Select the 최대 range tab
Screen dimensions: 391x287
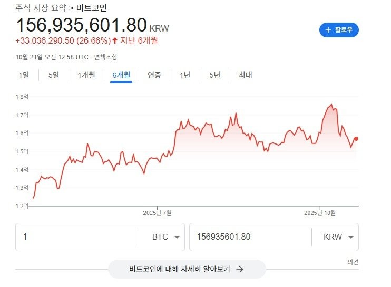(x=245, y=75)
